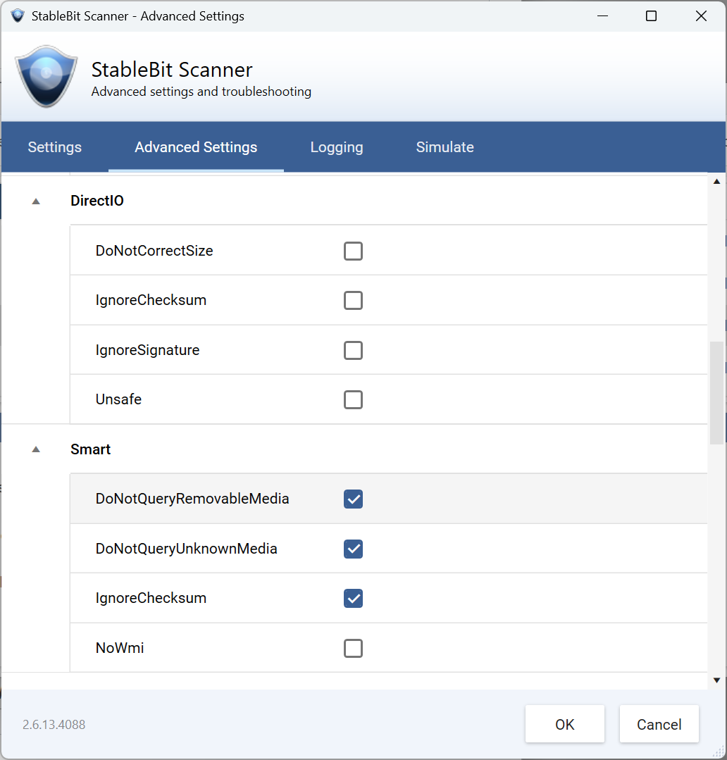Screen dimensions: 727x760
Task: Tick the IgnoreSignature checkbox
Action: click(x=354, y=351)
